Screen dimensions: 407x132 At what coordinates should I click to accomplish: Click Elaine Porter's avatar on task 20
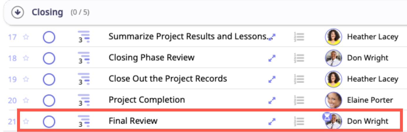333,100
